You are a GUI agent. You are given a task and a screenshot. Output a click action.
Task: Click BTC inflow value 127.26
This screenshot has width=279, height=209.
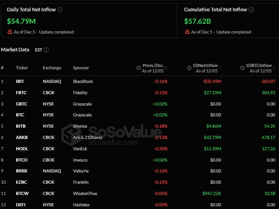(268, 149)
